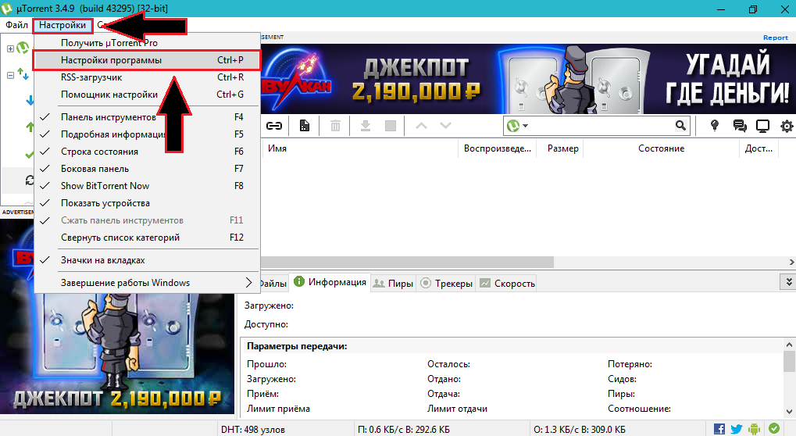Click into the torrent search field
Screen dimensions: 796x436
pyautogui.click(x=601, y=126)
